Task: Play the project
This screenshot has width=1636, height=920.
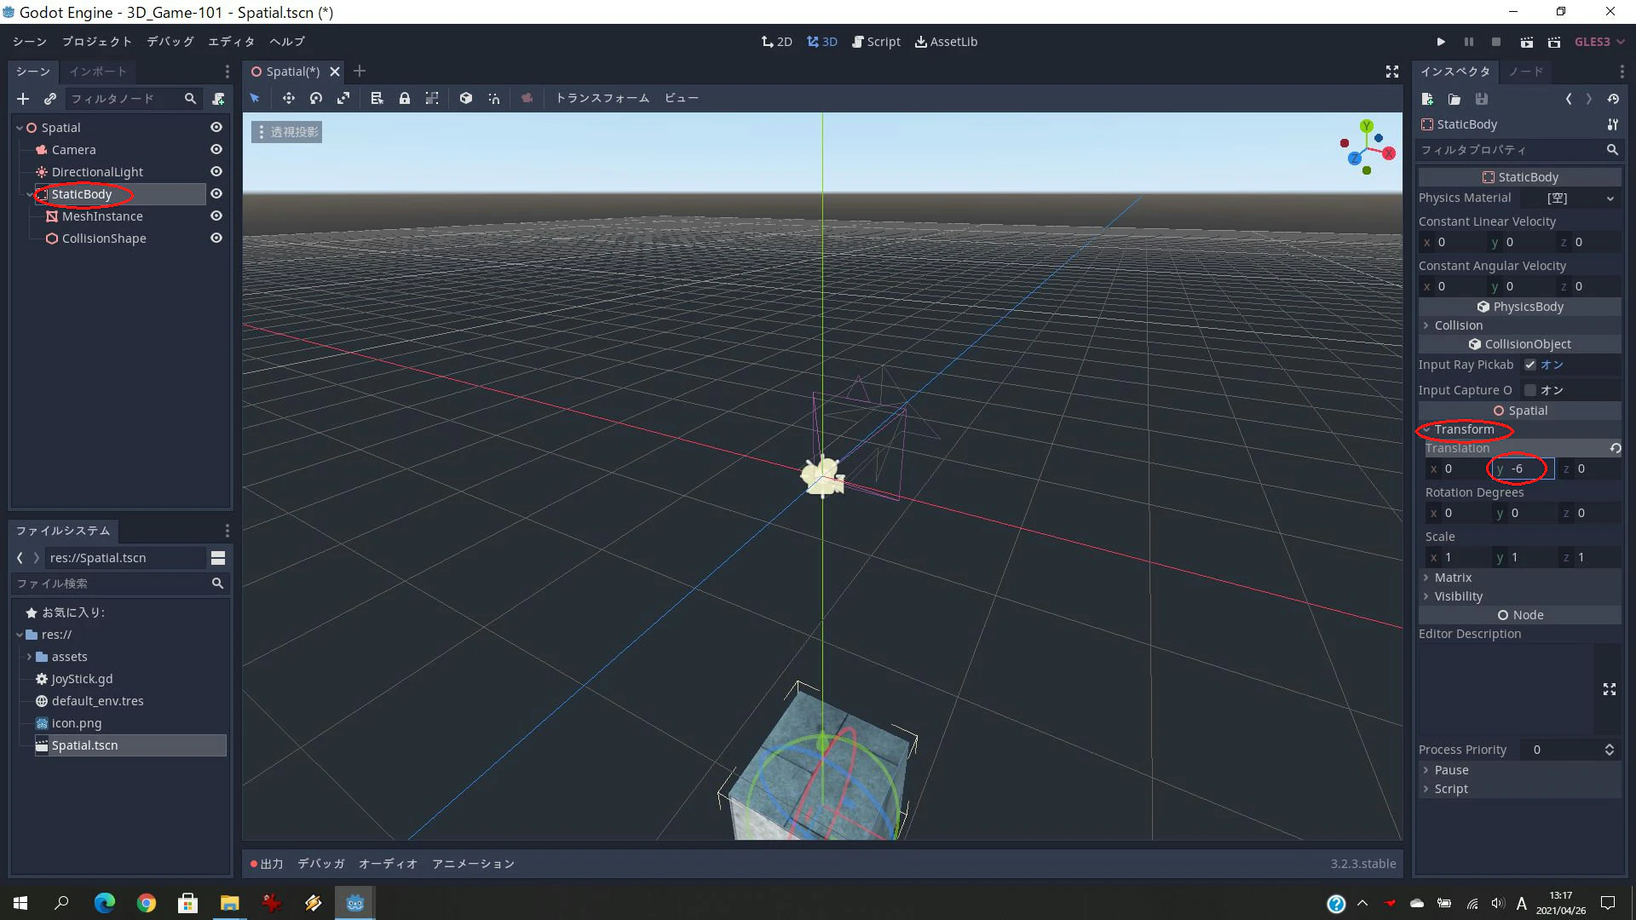Action: click(1441, 42)
